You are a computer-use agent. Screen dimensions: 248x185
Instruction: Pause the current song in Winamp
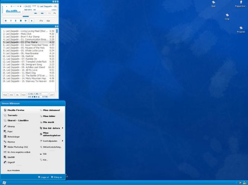point(16,21)
